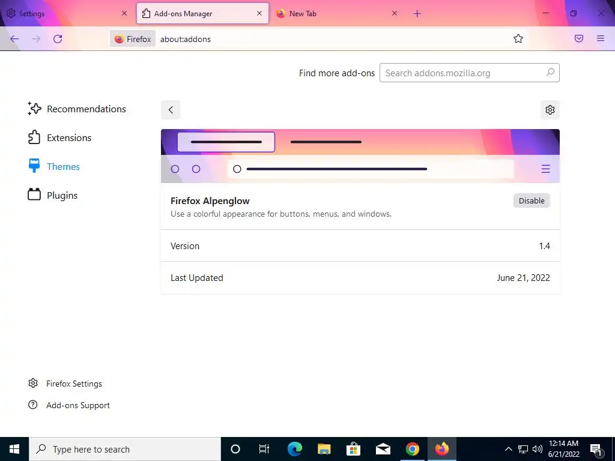This screenshot has width=615, height=461.
Task: Reload the about:addons page
Action: click(58, 39)
